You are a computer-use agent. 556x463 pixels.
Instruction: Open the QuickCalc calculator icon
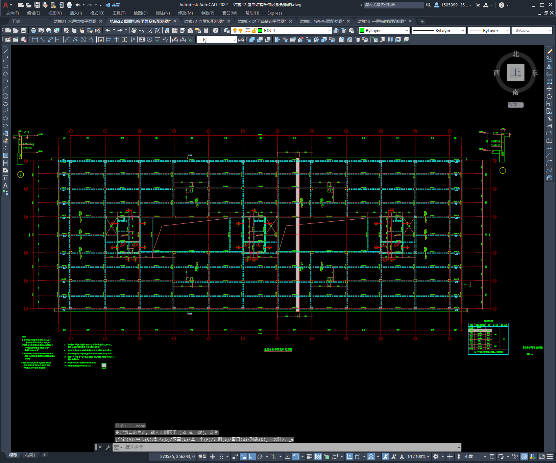[206, 30]
